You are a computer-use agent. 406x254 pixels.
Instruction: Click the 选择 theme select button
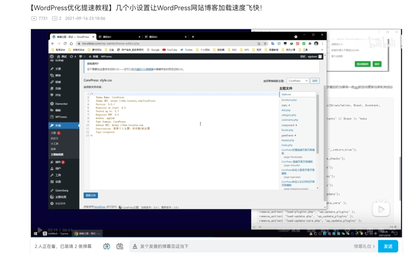tap(314, 81)
